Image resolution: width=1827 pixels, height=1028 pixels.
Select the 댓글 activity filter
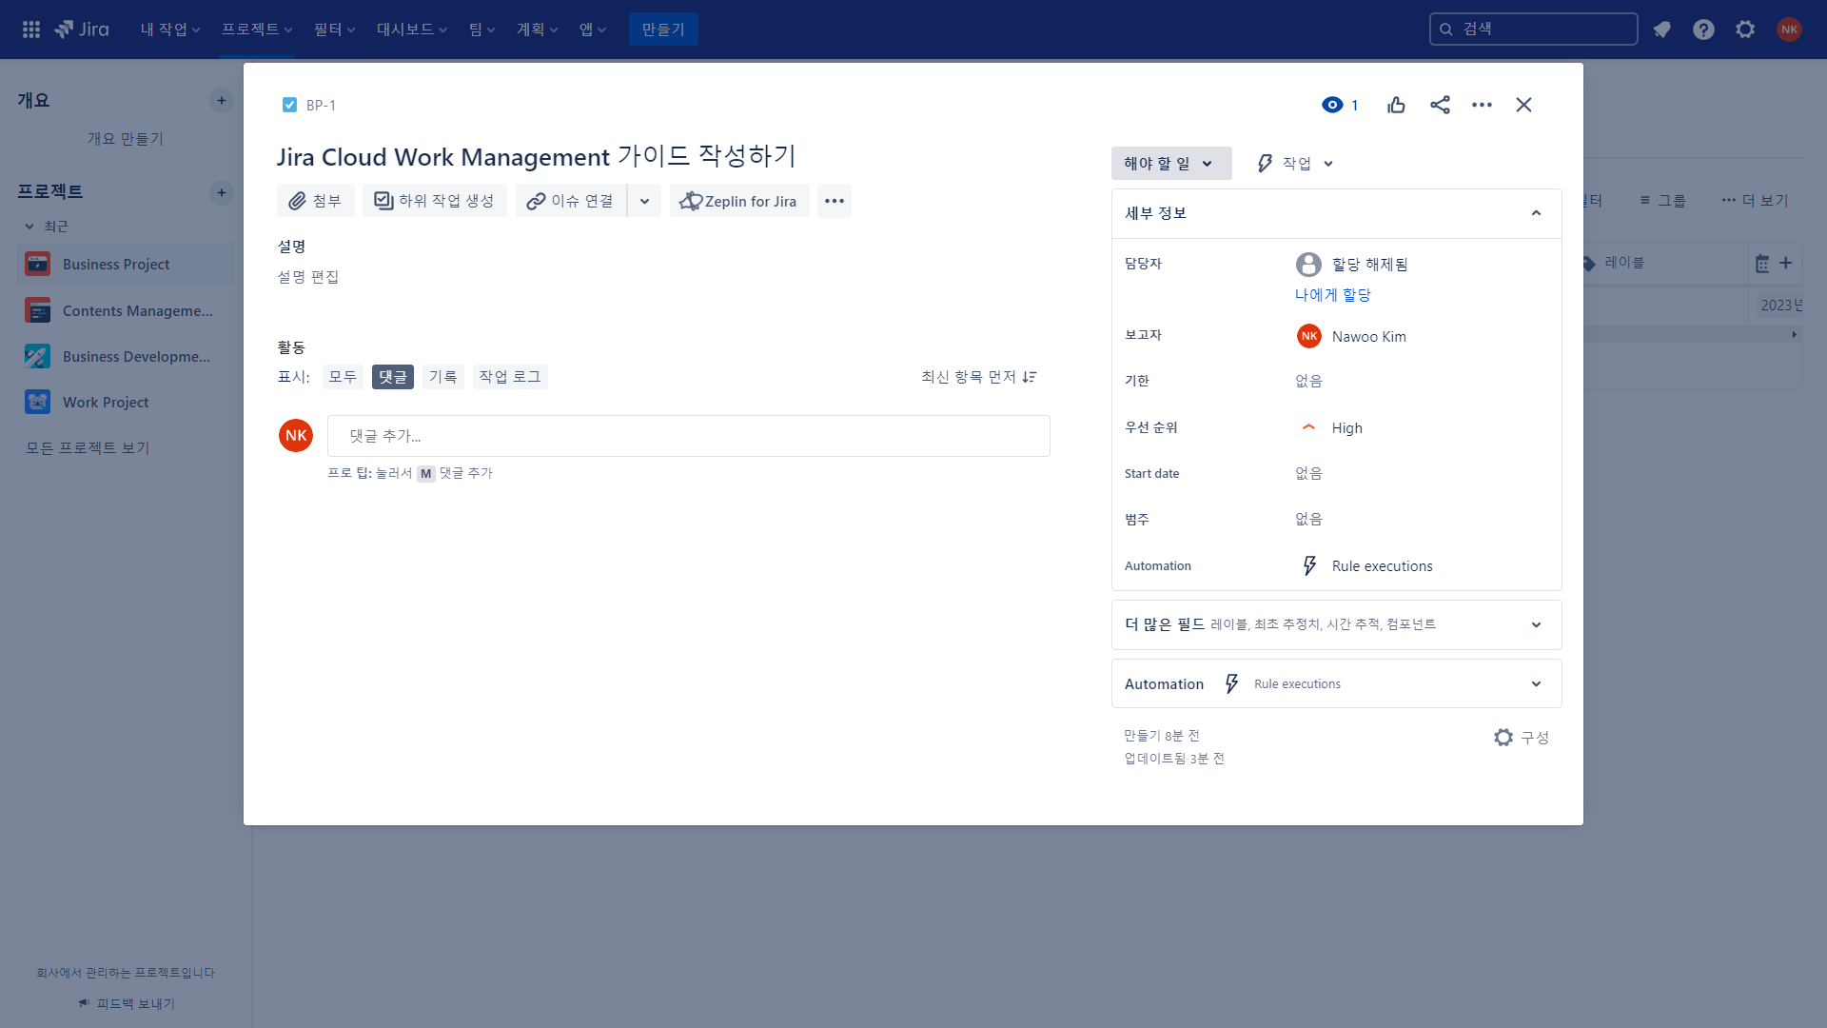(392, 377)
